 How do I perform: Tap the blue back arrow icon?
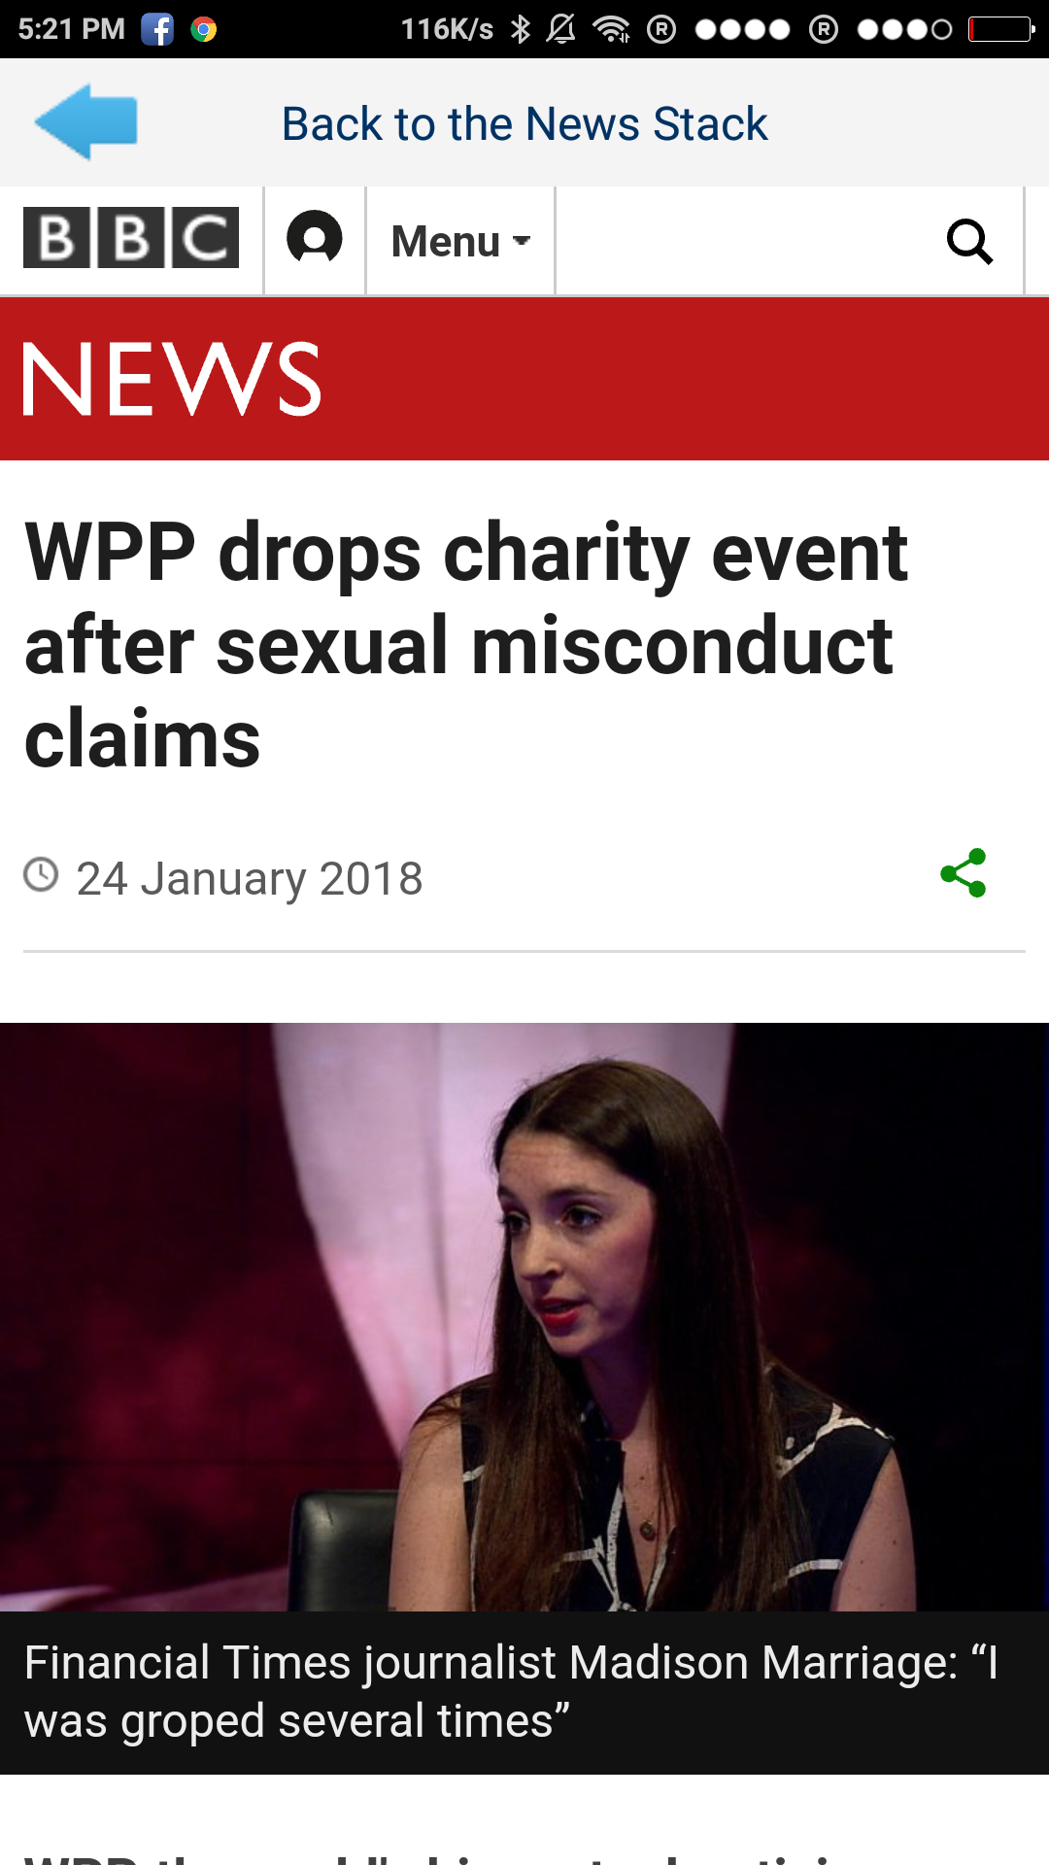tap(85, 122)
